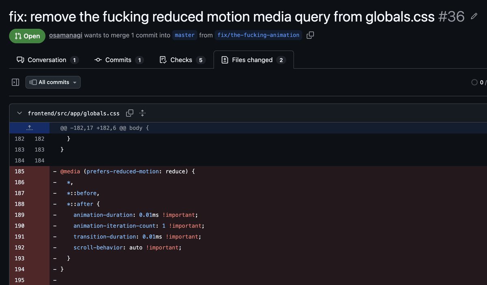This screenshot has height=285, width=487.
Task: Select deleted line number 185
Action: 19,172
